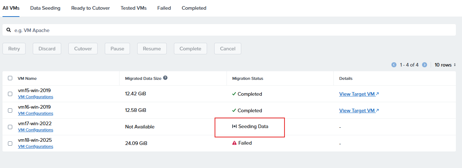Toggle the select-all checkbox in table header

click(x=10, y=78)
